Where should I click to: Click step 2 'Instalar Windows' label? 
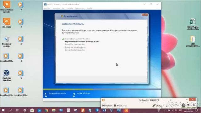(83, 93)
